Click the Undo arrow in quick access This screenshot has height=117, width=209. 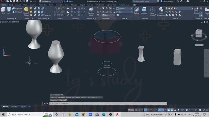(x=30, y=1)
